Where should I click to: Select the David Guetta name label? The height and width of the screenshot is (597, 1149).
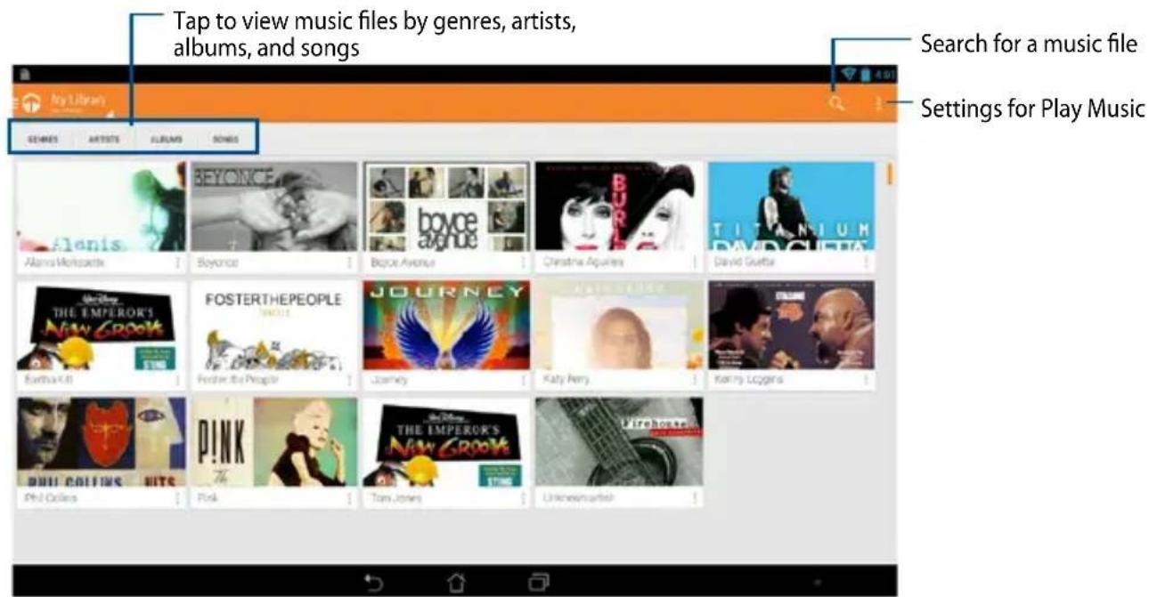coord(744,263)
